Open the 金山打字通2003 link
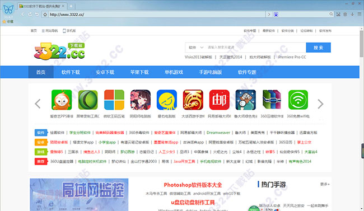The height and width of the screenshot is (211, 364). coord(144,161)
